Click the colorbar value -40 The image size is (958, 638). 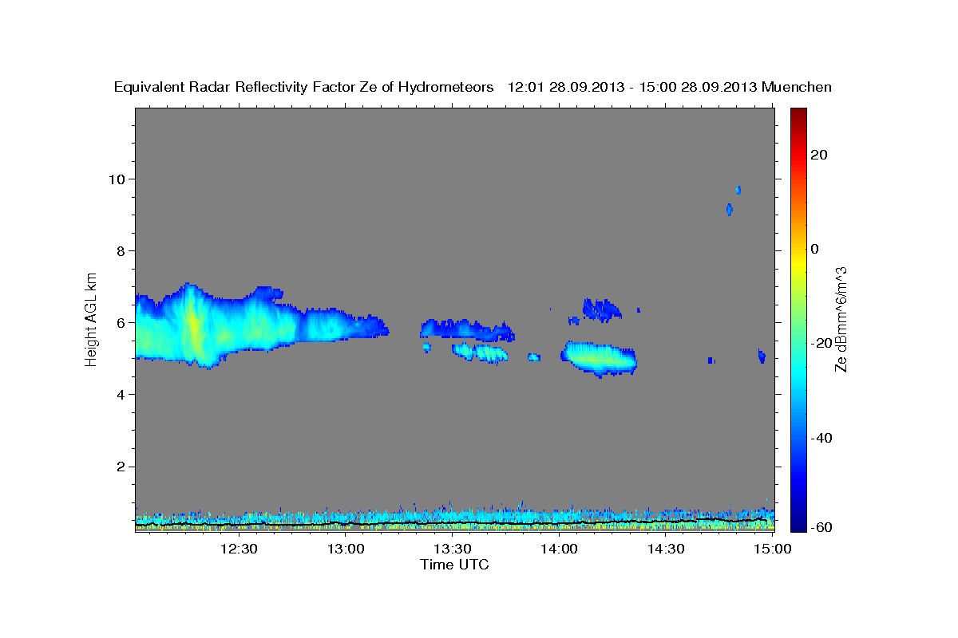click(820, 438)
